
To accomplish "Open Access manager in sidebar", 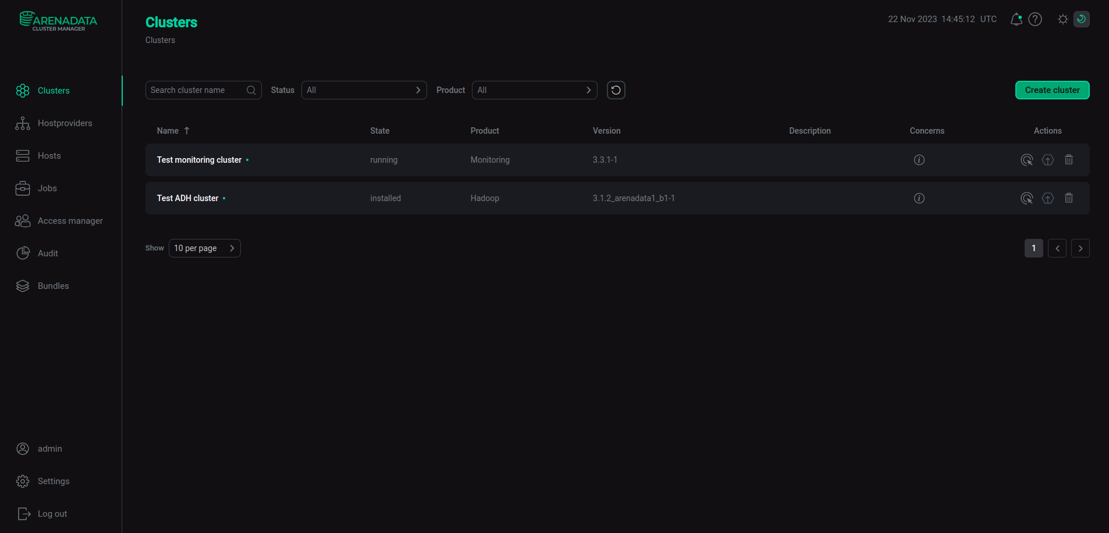I will [x=70, y=221].
